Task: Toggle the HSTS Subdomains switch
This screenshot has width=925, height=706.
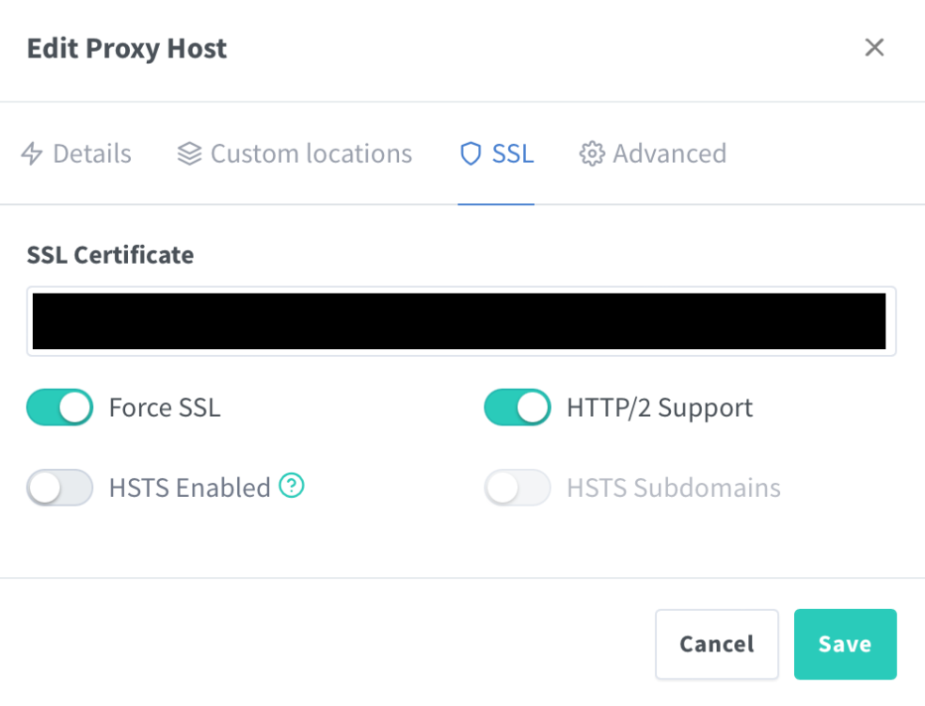Action: click(x=518, y=488)
